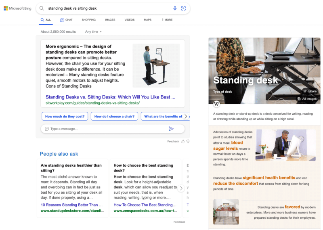Switch to the Videos tab
This screenshot has width=323, height=230.
(130, 20)
